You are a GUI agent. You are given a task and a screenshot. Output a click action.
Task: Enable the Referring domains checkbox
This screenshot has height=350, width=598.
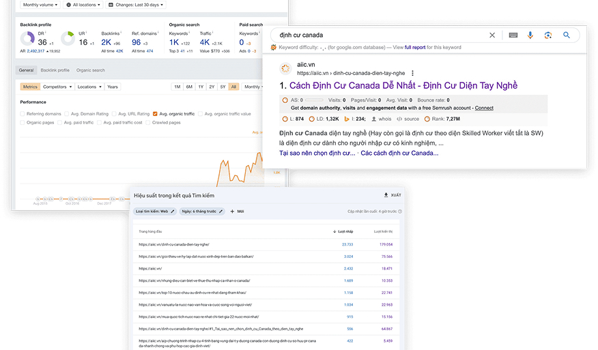pos(22,114)
